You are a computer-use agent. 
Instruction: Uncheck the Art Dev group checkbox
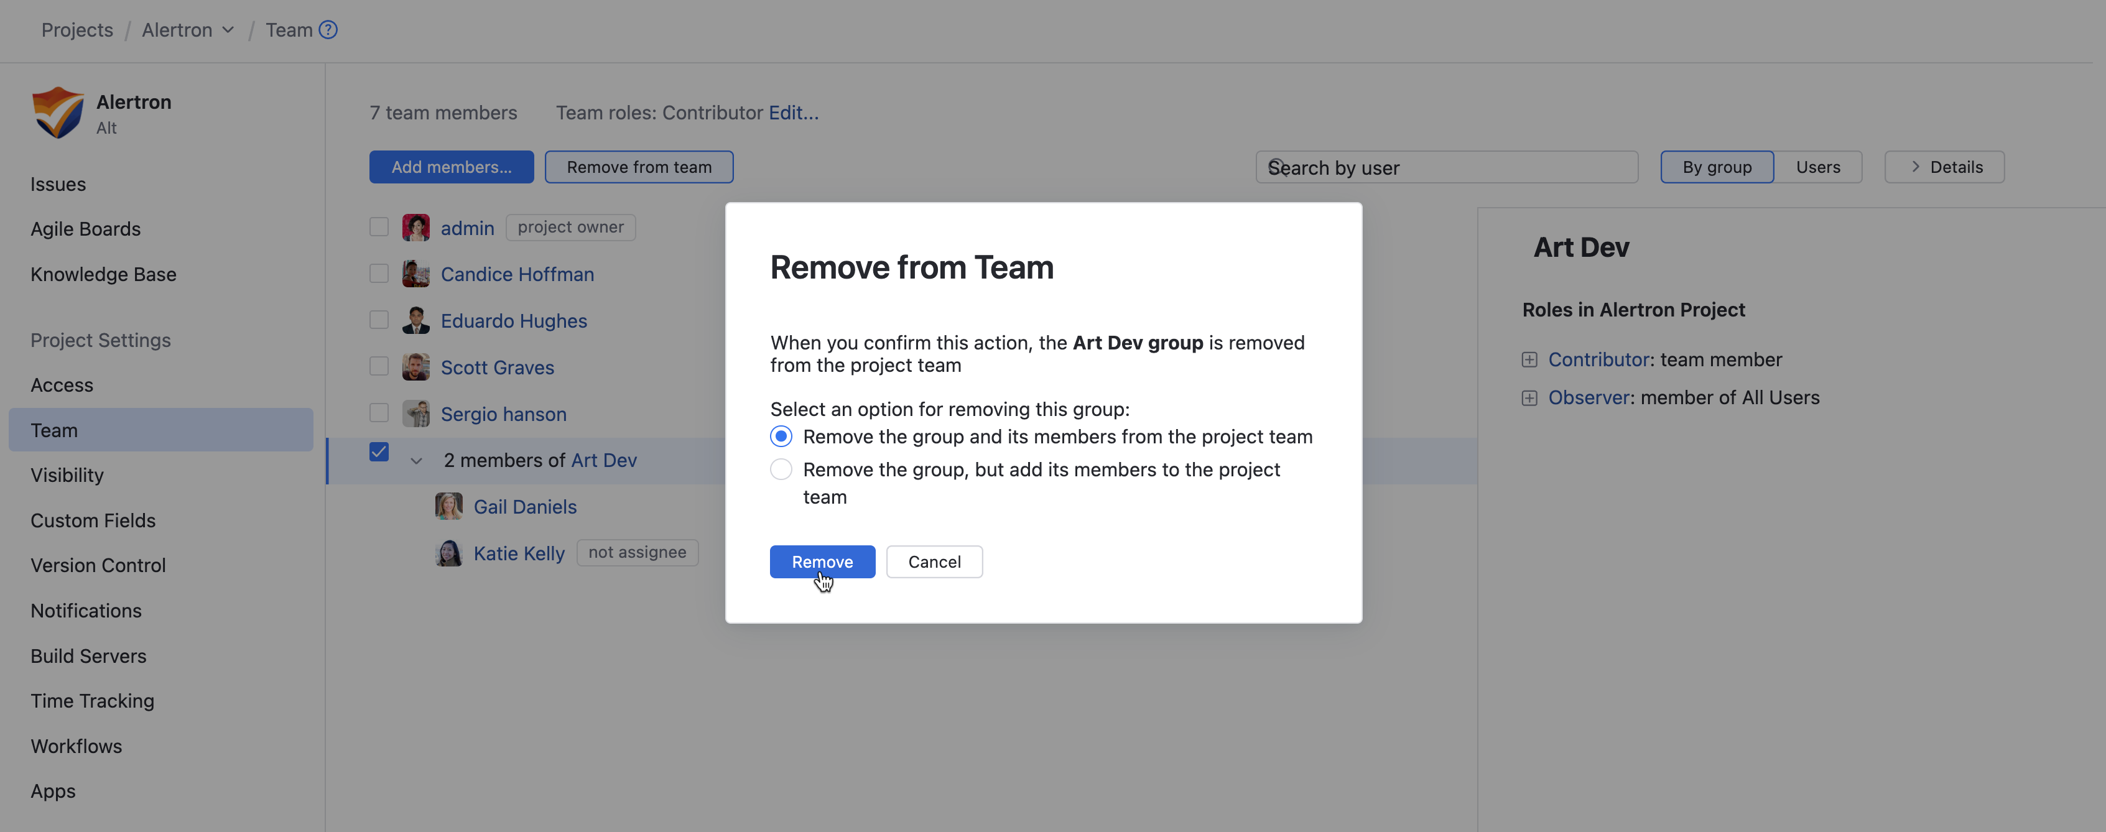pos(379,452)
